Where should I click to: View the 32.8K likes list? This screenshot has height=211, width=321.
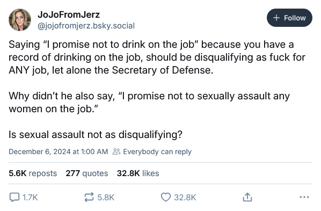tap(138, 173)
